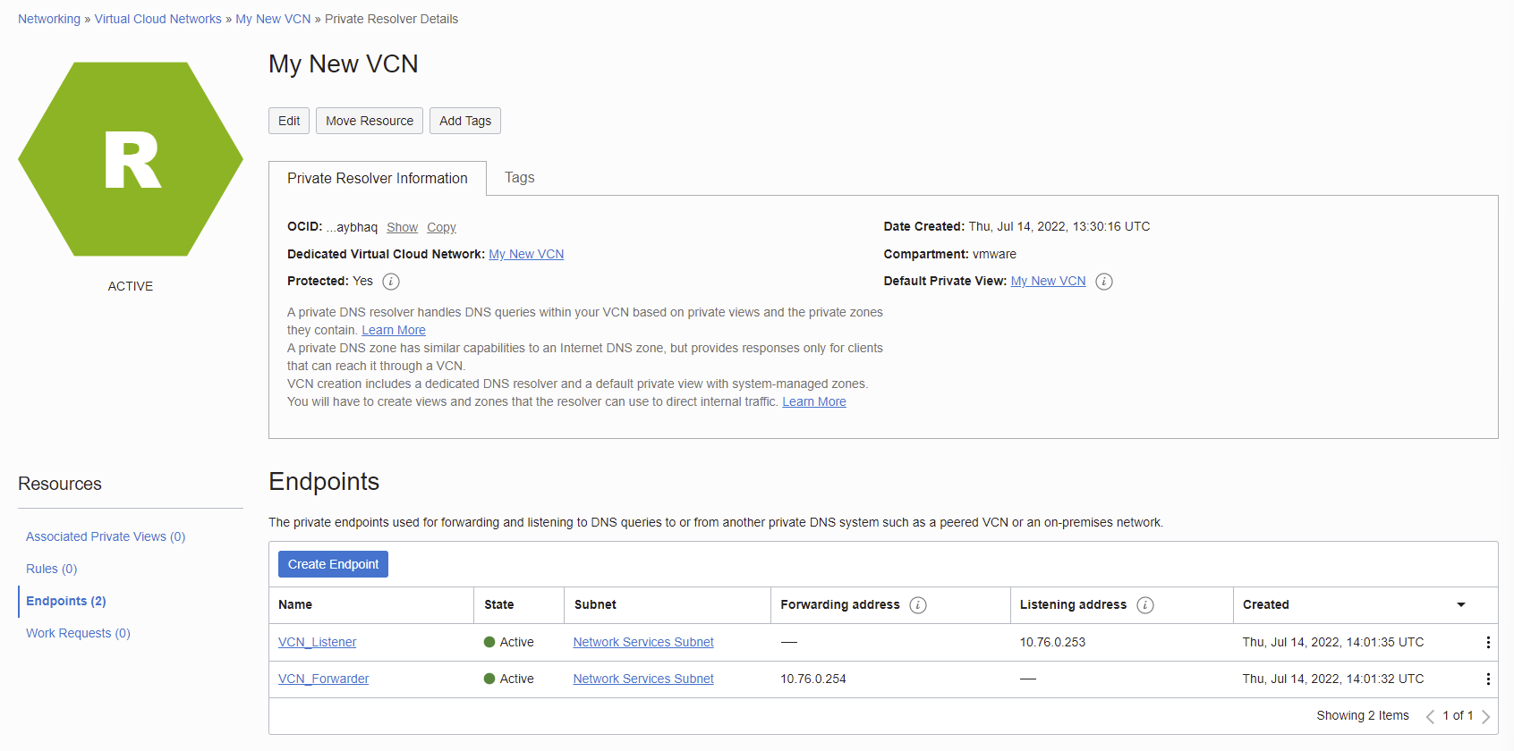Open actions menu for VCN_Listener row

[x=1488, y=643]
